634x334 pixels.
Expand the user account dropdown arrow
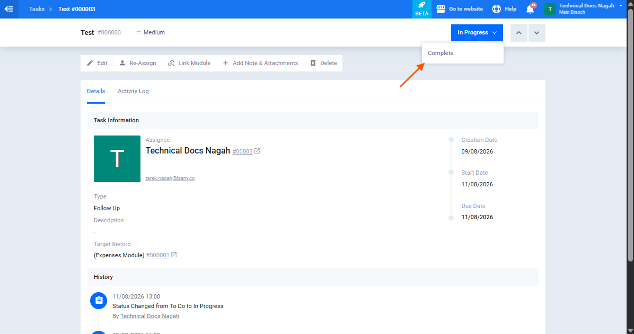[x=621, y=6]
